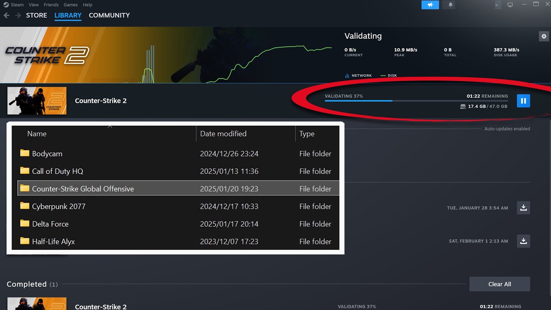Image resolution: width=551 pixels, height=310 pixels.
Task: Click Counter-Strike 2 title in Completed list
Action: 101,307
